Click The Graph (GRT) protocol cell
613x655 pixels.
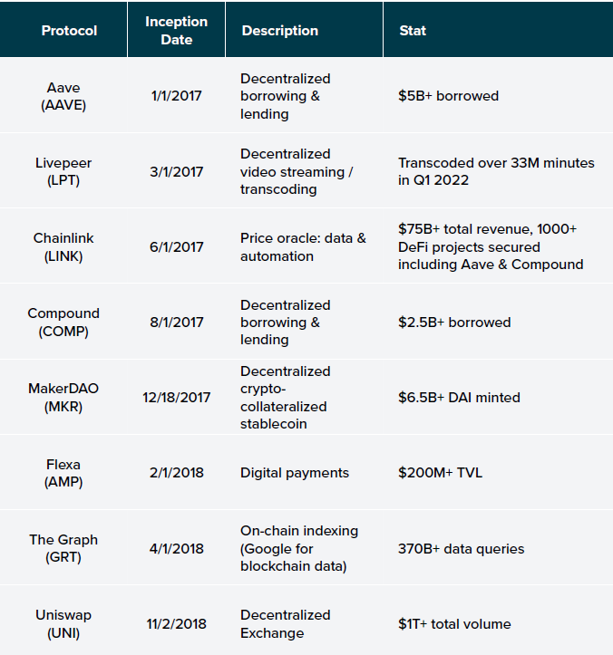pyautogui.click(x=63, y=548)
